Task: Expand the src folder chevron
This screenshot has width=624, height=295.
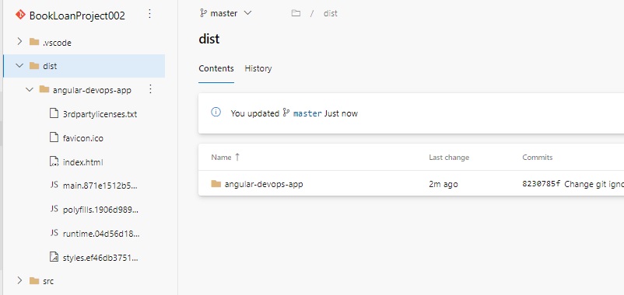Action: [19, 281]
